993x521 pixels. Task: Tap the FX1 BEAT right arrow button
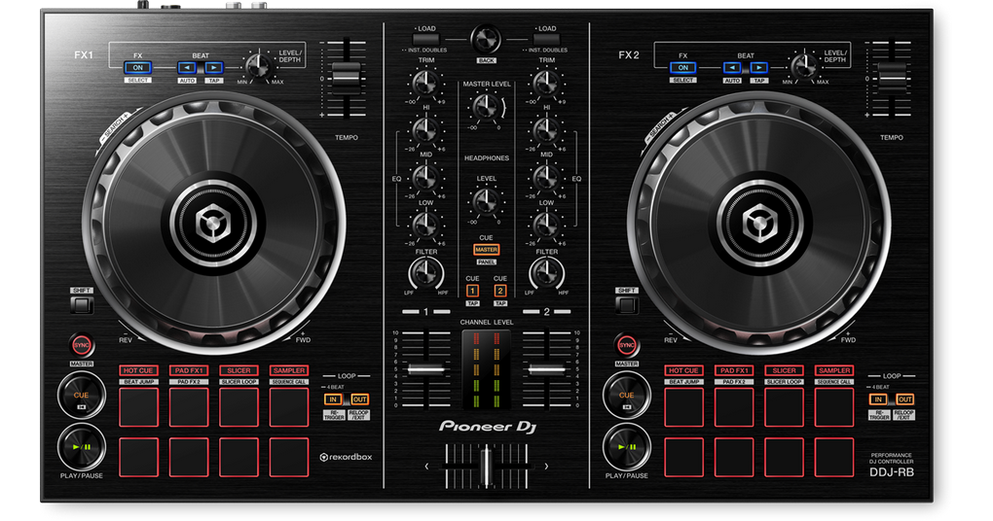(x=213, y=68)
